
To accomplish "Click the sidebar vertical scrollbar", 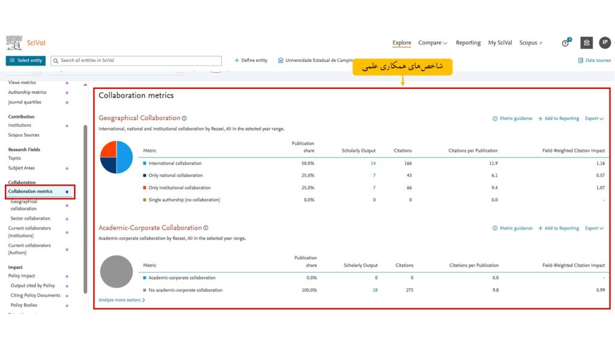I will [85, 209].
